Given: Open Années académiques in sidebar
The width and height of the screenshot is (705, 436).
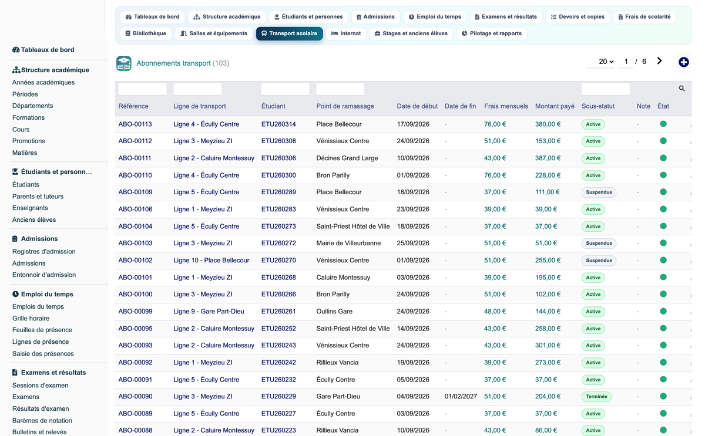Looking at the screenshot, I should pos(43,83).
